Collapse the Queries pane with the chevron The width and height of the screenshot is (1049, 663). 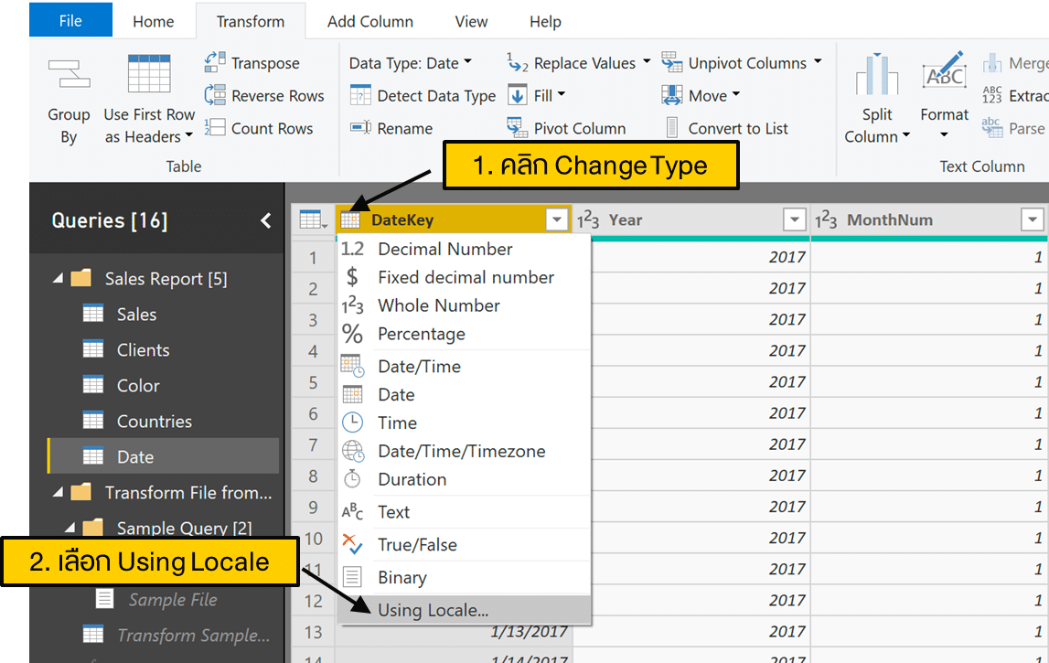266,220
